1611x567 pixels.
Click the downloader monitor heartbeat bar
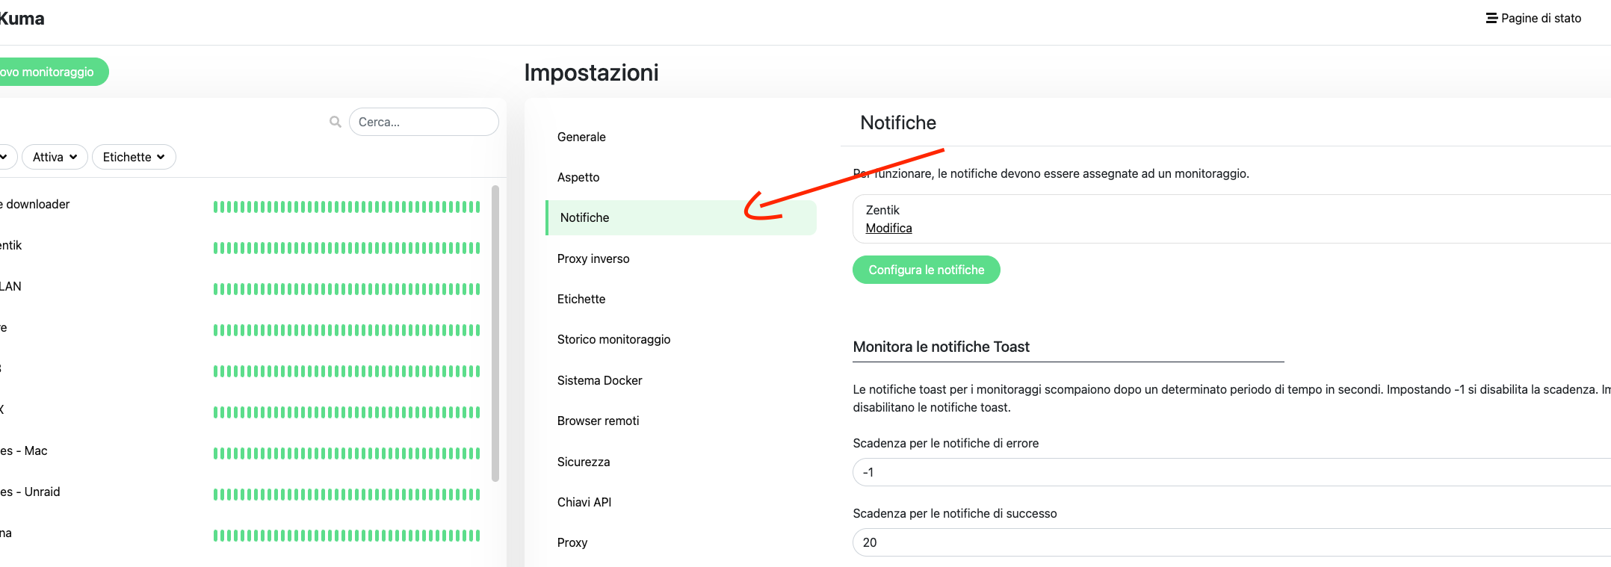[346, 207]
